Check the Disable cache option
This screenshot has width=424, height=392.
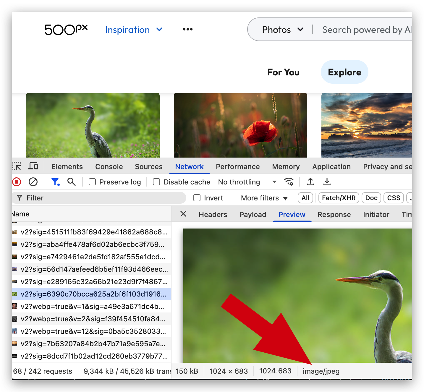[x=156, y=182]
